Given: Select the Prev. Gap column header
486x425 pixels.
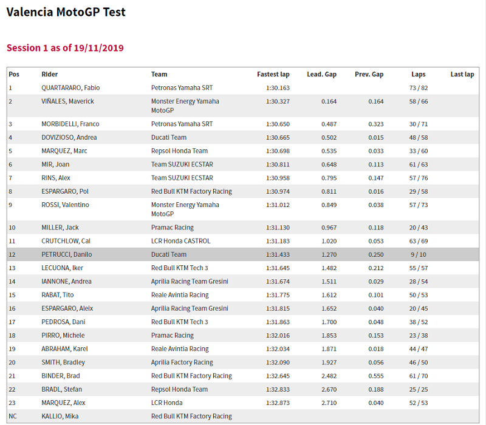Looking at the screenshot, I should 369,75.
